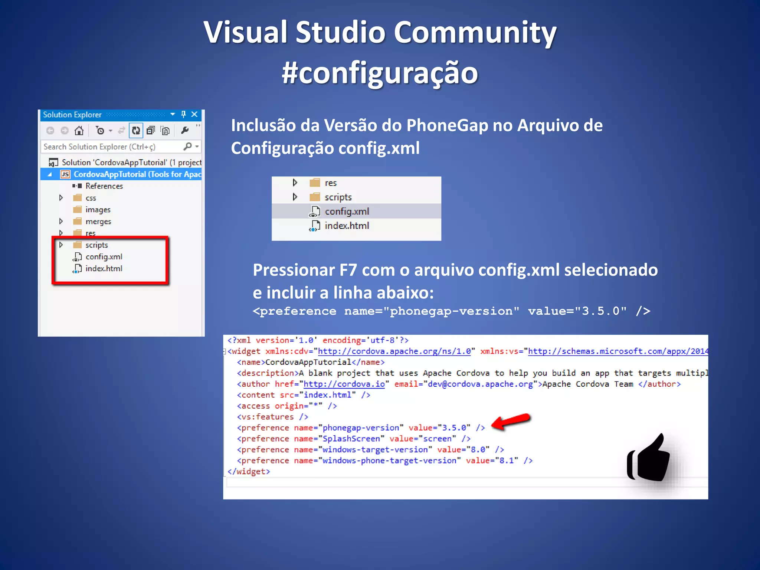Open the Solution Explorer window position dropdown
The image size is (760, 570).
pos(173,114)
